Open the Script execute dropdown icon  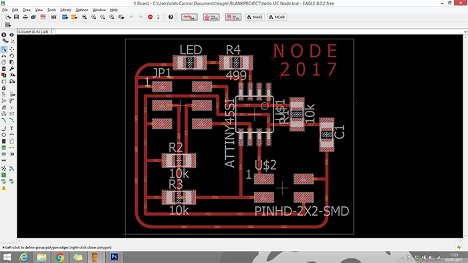(65, 17)
